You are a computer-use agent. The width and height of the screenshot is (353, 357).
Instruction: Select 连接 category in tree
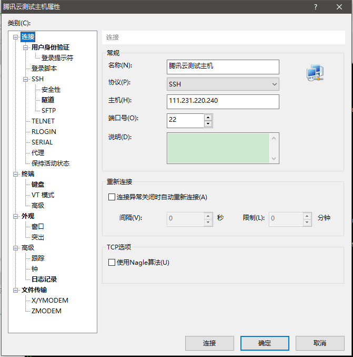pos(28,37)
